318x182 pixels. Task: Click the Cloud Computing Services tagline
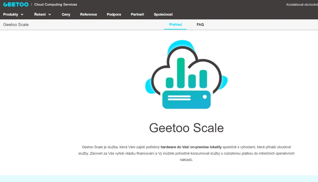(x=56, y=5)
